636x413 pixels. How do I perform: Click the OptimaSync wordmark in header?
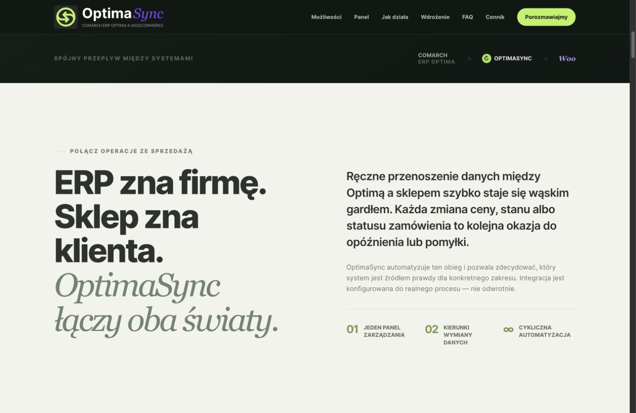(122, 14)
